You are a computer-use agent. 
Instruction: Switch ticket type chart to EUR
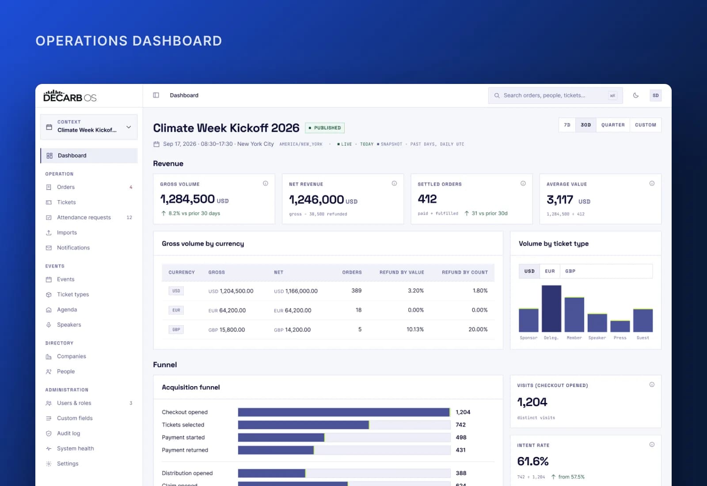pyautogui.click(x=550, y=271)
